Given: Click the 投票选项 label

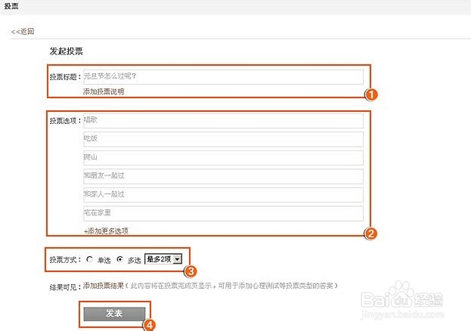Looking at the screenshot, I should click(x=65, y=121).
